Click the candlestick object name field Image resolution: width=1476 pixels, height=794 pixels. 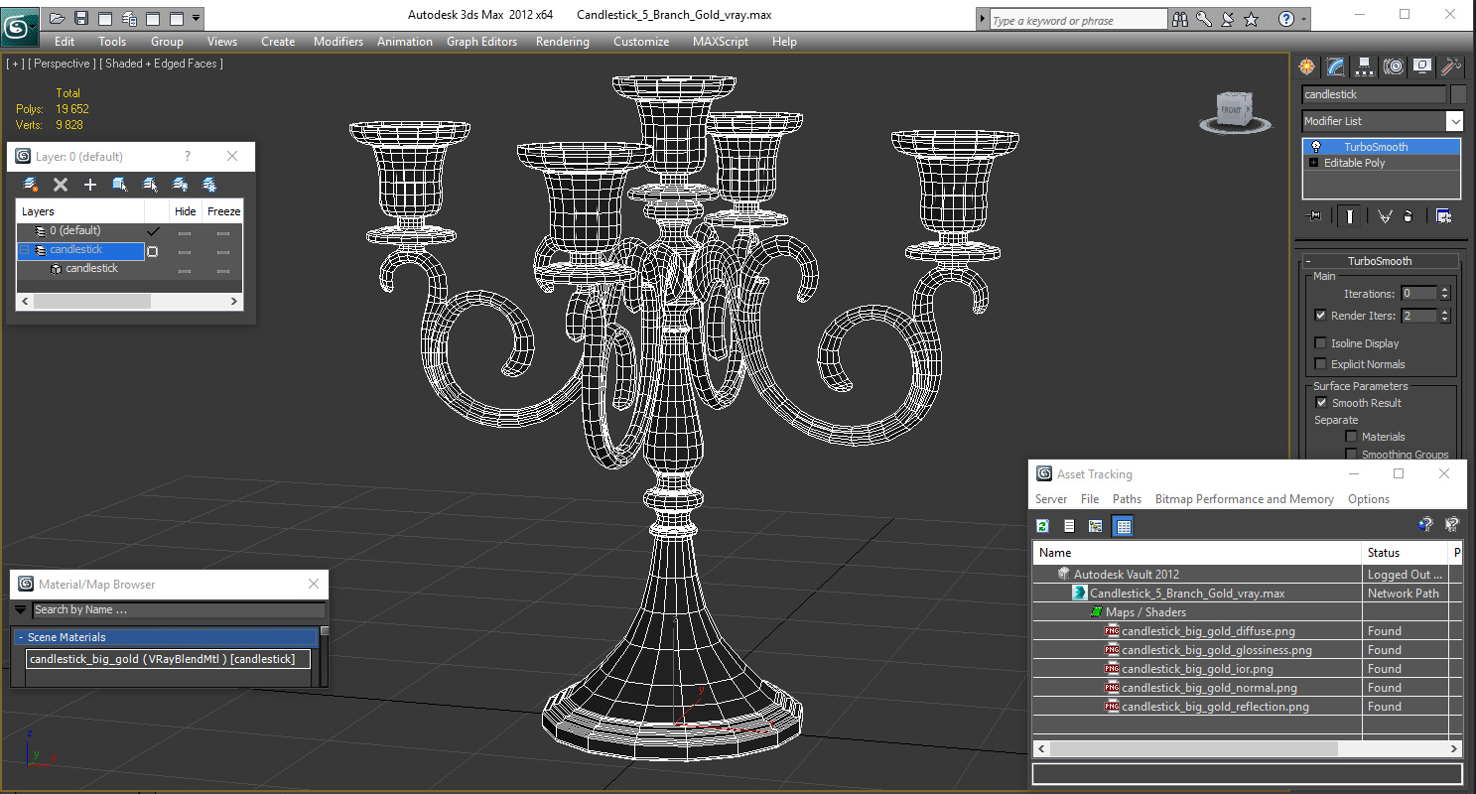coord(1374,94)
